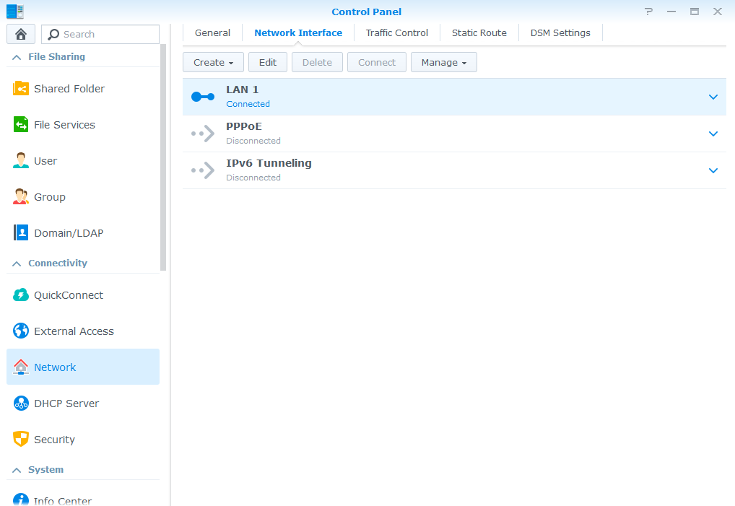
Task: Expand LAN 1 interface details
Action: [x=713, y=97]
